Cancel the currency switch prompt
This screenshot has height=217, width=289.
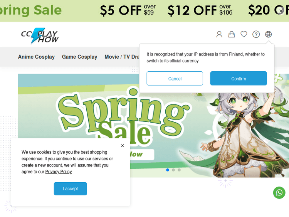[x=175, y=78]
